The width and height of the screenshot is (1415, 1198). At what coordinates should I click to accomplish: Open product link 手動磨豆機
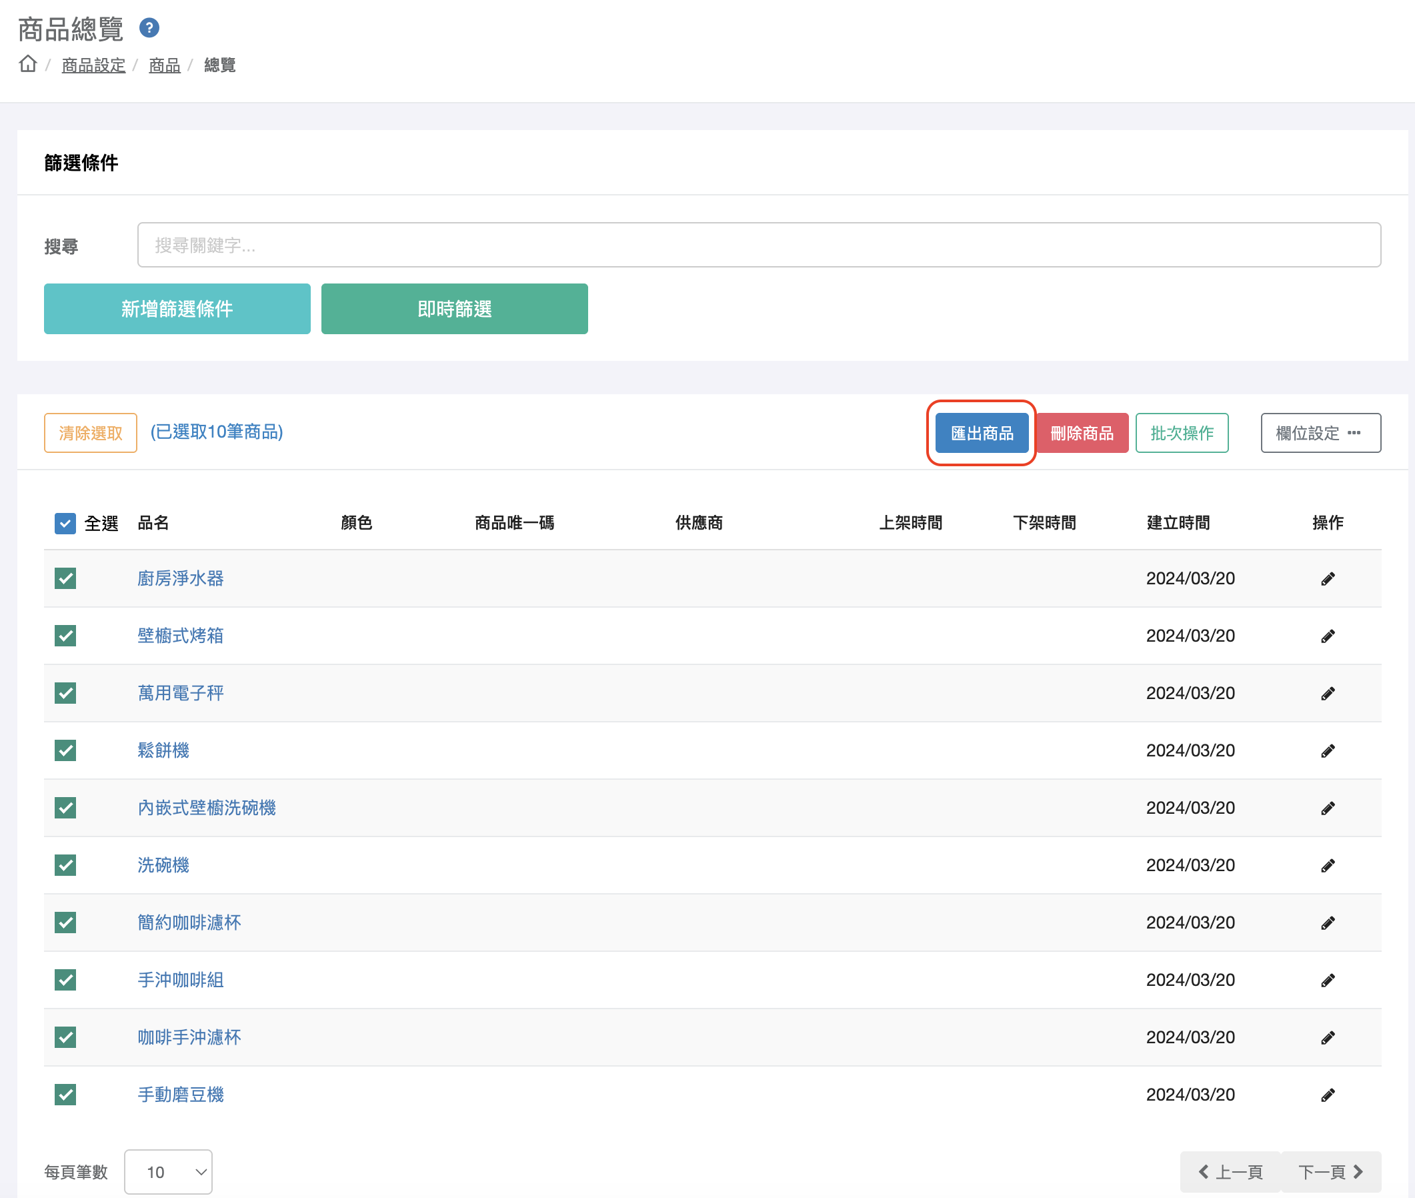(x=181, y=1095)
